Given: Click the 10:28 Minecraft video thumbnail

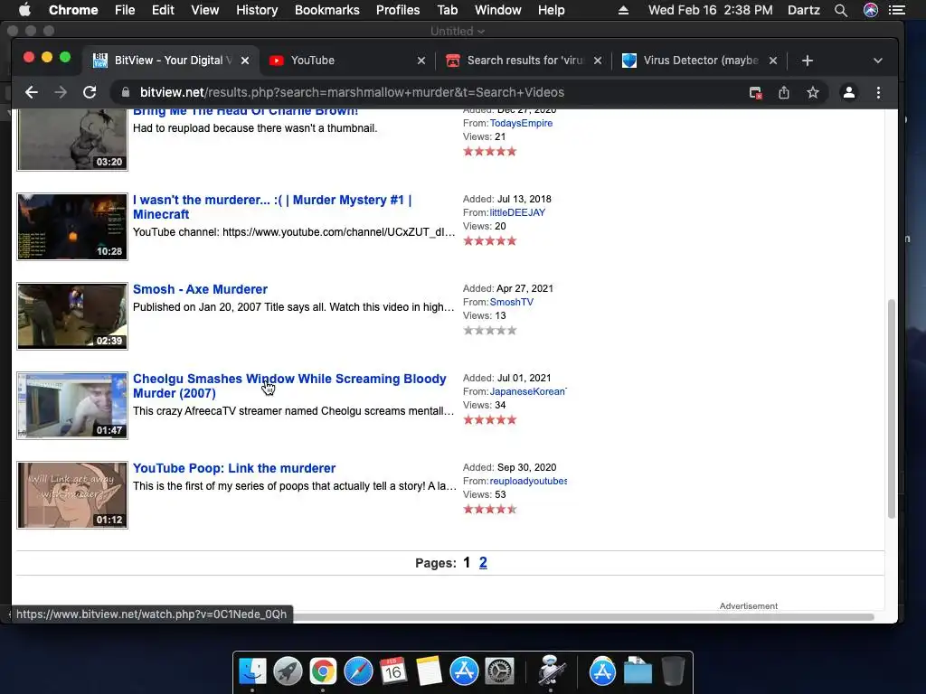Looking at the screenshot, I should (72, 227).
